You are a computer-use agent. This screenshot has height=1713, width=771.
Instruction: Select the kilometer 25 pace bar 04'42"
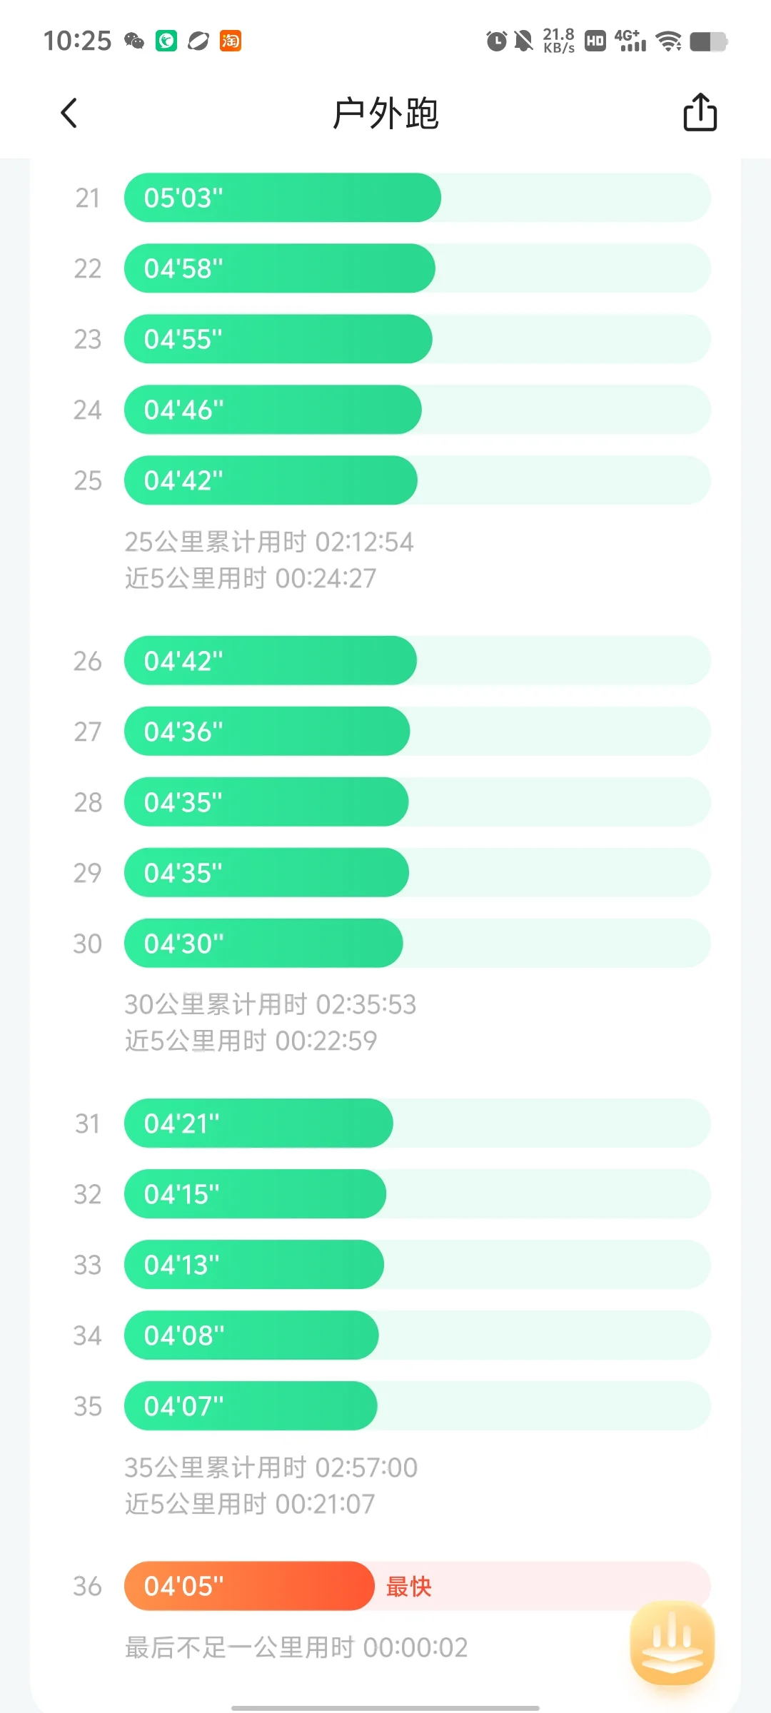point(271,480)
